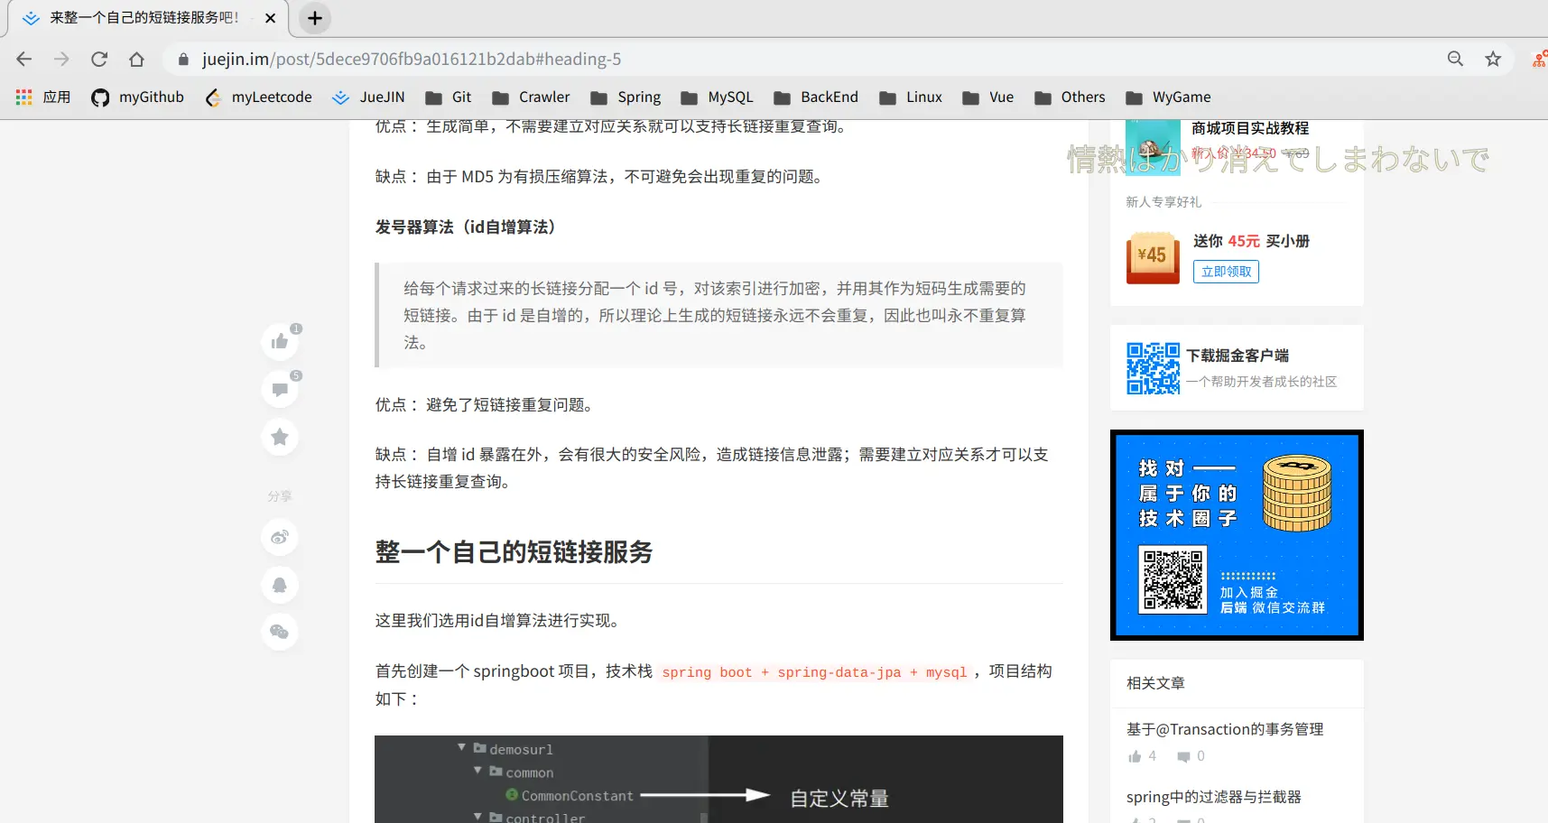Share the article to Weibo
This screenshot has width=1548, height=823.
[x=280, y=537]
